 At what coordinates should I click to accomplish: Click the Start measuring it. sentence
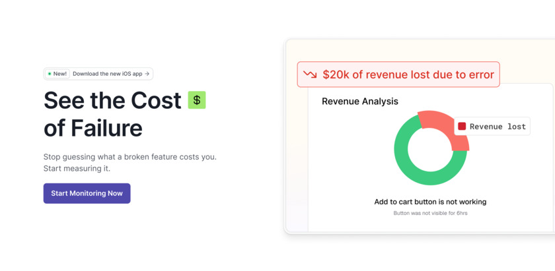(x=77, y=168)
